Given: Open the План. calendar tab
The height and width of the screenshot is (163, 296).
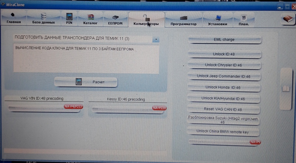Looking at the screenshot, I should pyautogui.click(x=244, y=20).
